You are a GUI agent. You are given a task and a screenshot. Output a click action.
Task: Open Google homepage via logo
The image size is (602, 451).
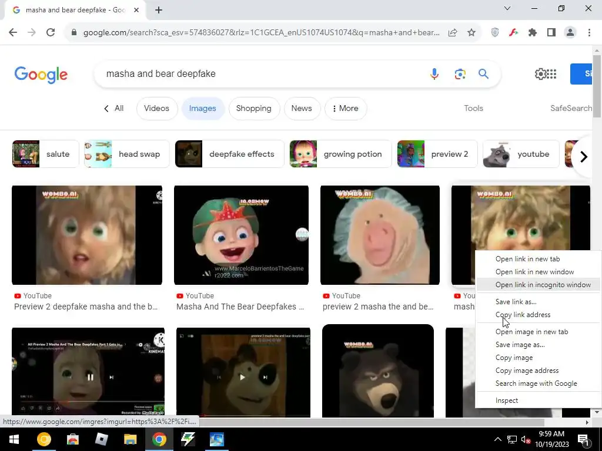41,75
